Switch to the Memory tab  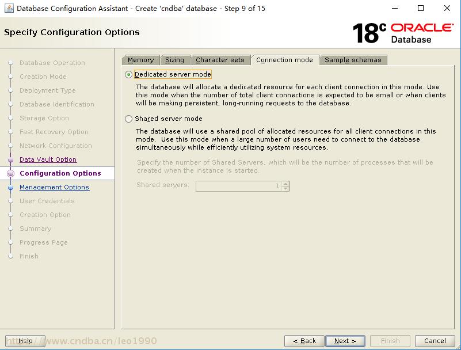(x=141, y=60)
